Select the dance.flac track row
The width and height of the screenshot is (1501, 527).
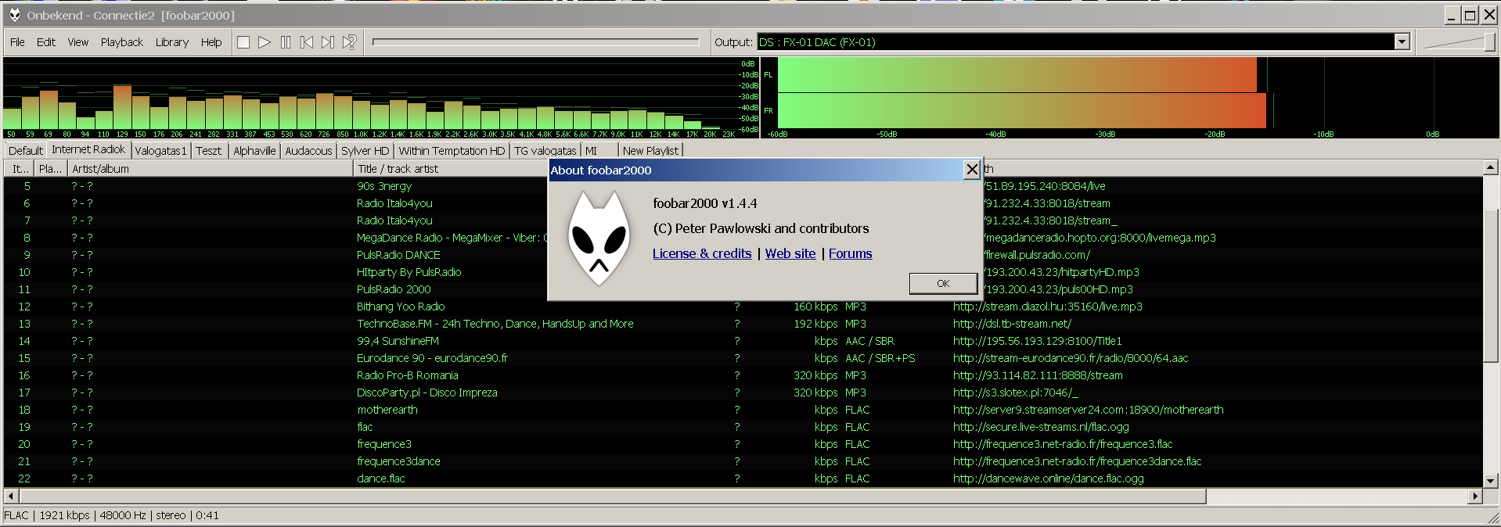point(743,479)
